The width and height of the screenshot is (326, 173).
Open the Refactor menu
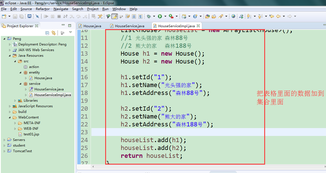click(43, 9)
